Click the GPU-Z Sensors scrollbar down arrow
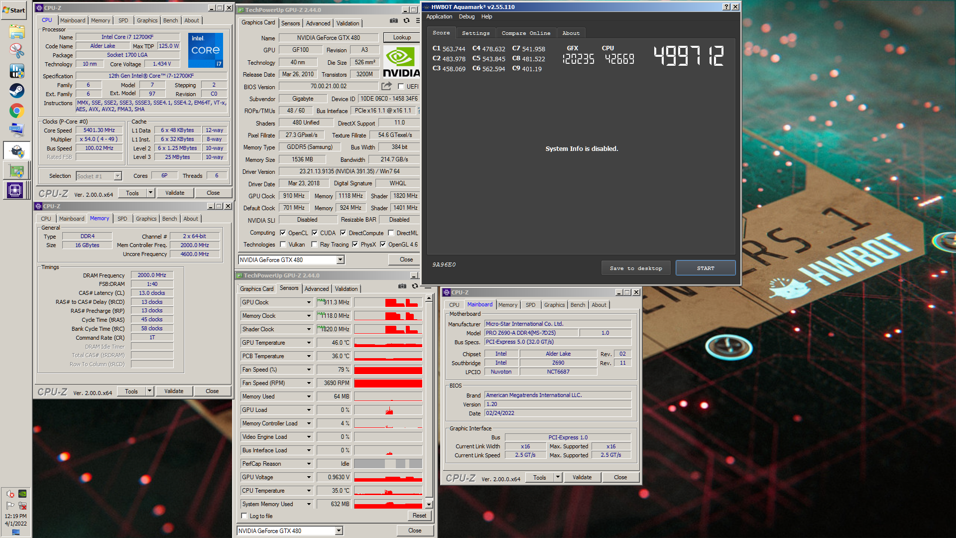Image resolution: width=956 pixels, height=538 pixels. pos(429,504)
